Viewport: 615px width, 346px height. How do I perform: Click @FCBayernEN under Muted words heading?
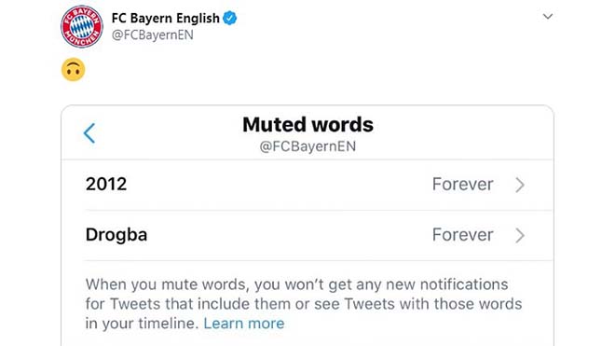(307, 146)
